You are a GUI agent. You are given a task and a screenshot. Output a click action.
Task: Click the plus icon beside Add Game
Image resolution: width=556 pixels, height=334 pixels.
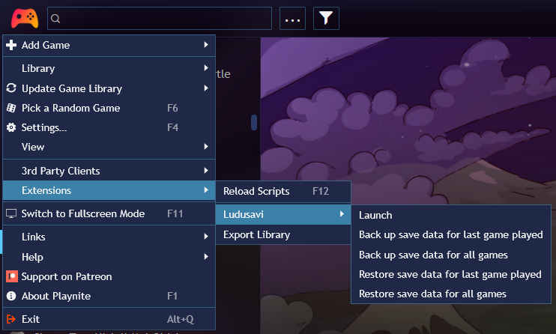(x=11, y=45)
